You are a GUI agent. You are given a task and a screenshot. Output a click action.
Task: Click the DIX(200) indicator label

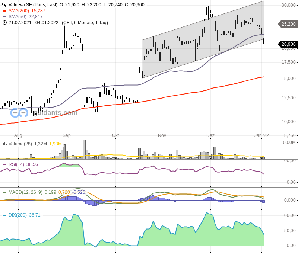(x=18, y=215)
